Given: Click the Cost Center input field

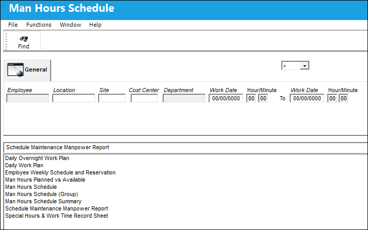Looking at the screenshot, I should pyautogui.click(x=145, y=98).
